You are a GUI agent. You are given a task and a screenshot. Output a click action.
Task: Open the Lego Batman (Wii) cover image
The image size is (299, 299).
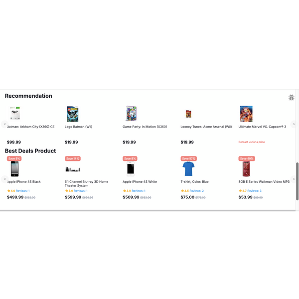pyautogui.click(x=73, y=114)
